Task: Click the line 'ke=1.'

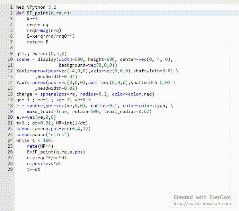Action: [33, 19]
